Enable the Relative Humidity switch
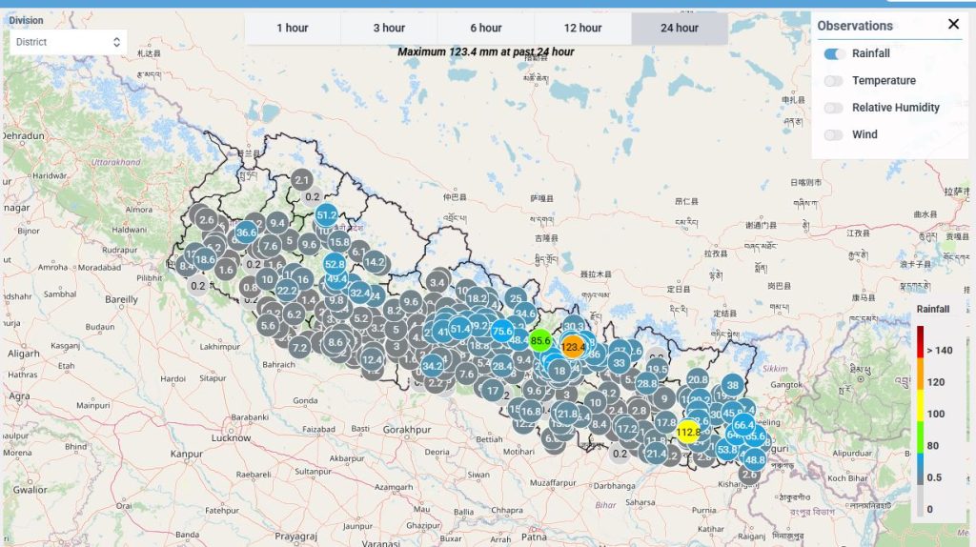The image size is (976, 547). [x=834, y=108]
